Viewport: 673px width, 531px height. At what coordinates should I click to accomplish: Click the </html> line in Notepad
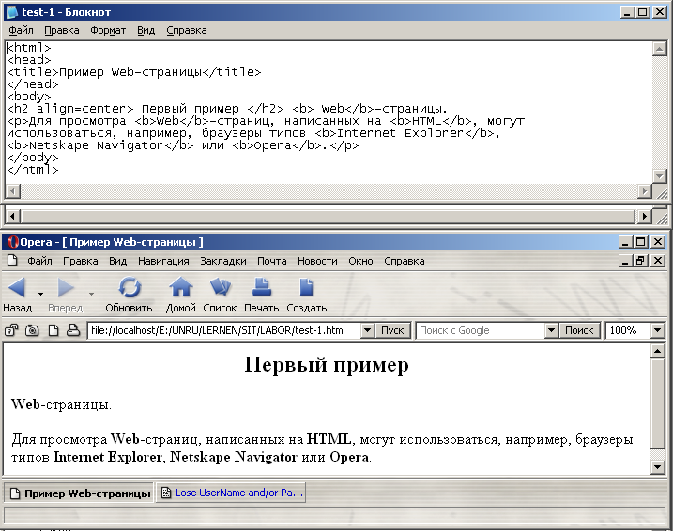coord(33,170)
